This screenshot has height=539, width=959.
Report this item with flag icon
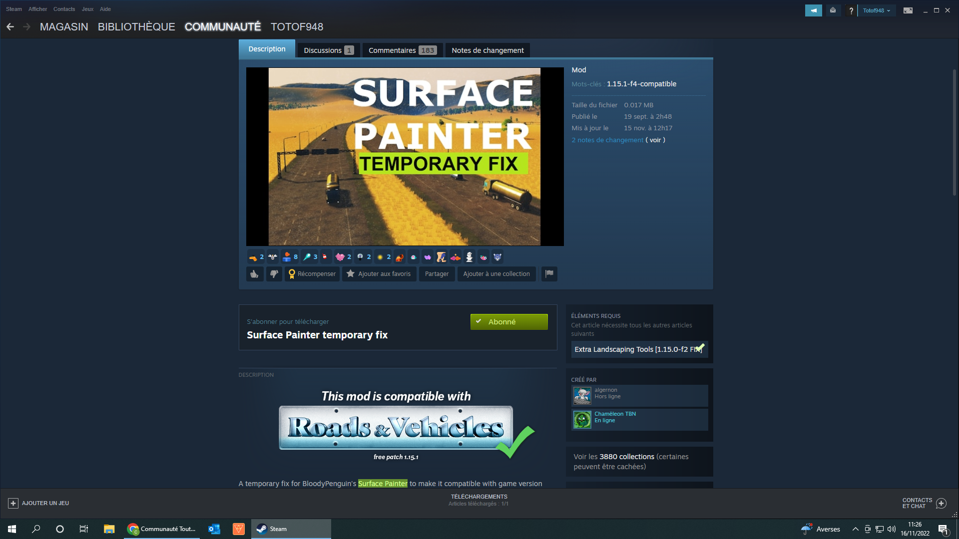click(x=549, y=273)
